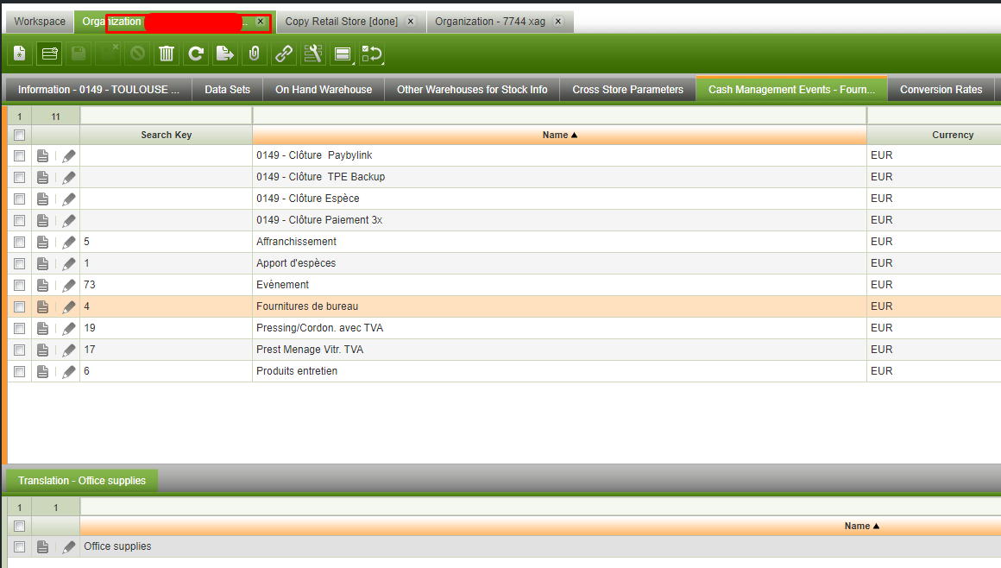Click the New Record in grid toolbar icon

click(x=49, y=54)
